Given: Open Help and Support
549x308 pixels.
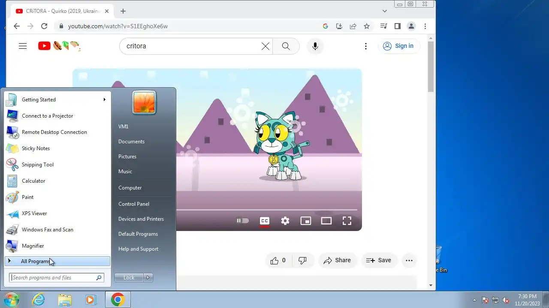Looking at the screenshot, I should point(138,249).
